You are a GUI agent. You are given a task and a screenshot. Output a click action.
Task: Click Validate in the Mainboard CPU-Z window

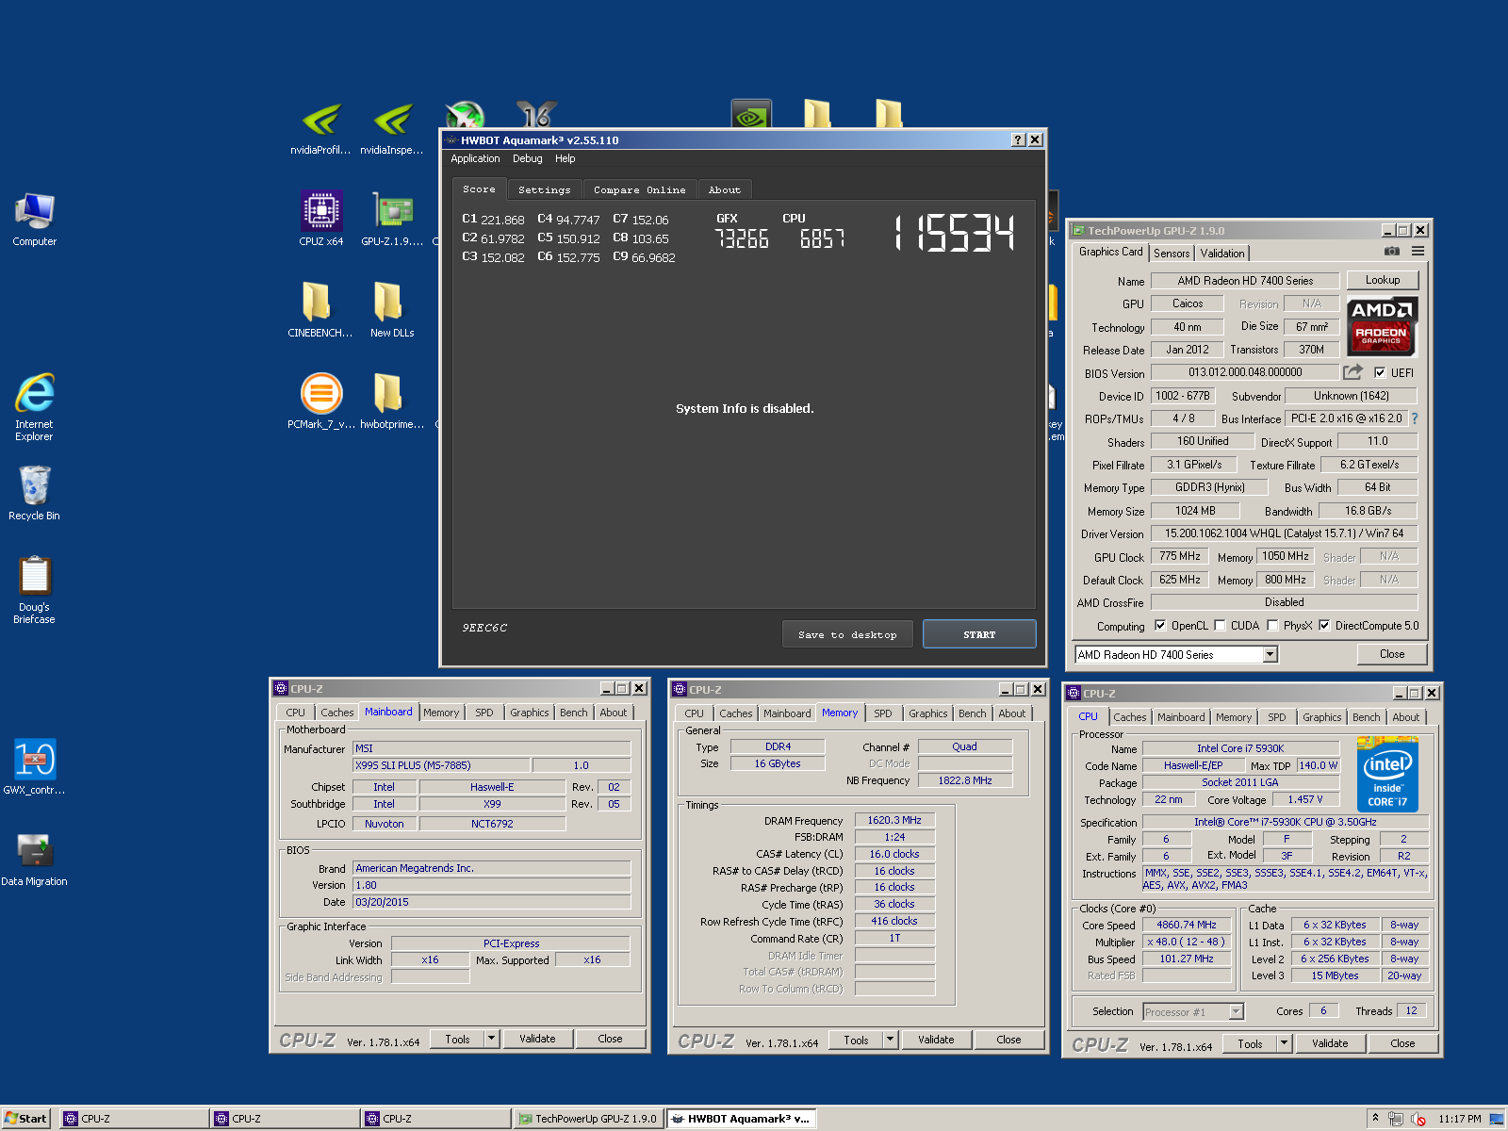(537, 1039)
